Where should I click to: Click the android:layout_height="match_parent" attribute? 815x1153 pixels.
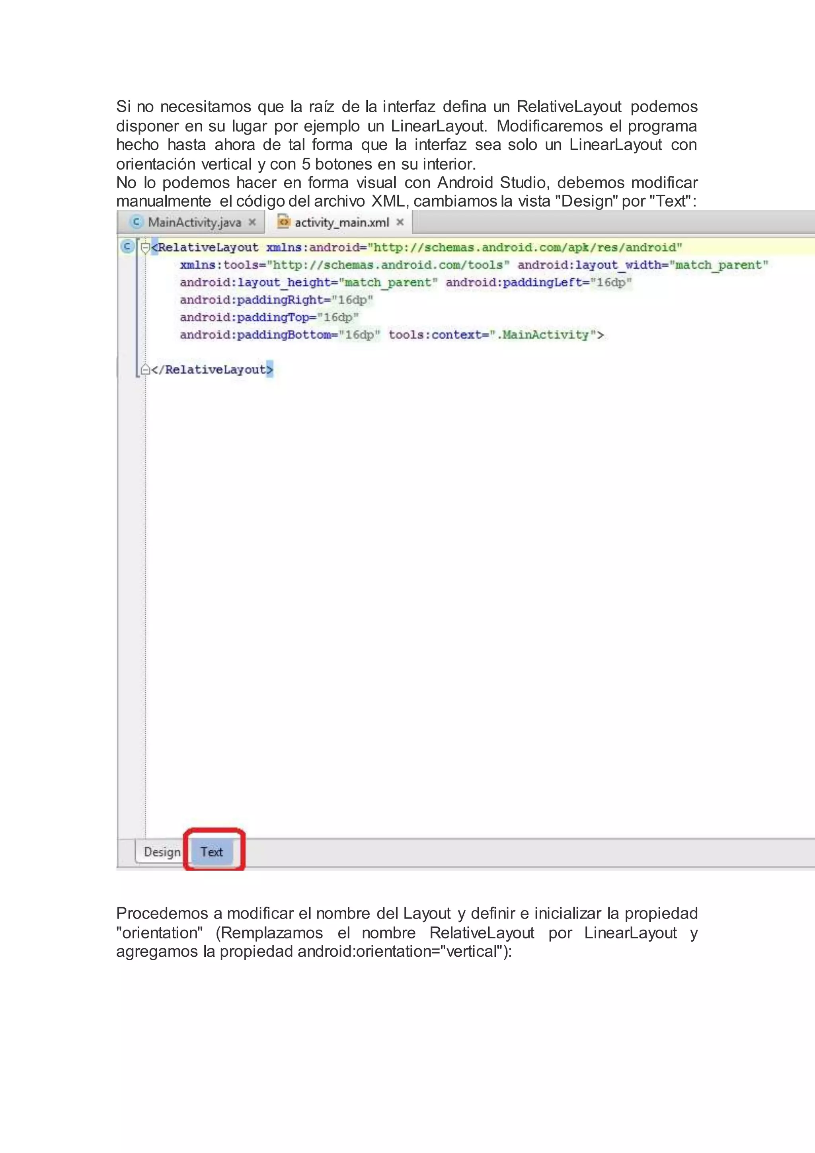pyautogui.click(x=309, y=283)
